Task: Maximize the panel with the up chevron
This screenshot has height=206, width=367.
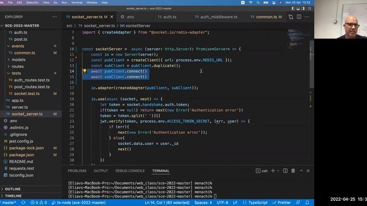Action: [301, 171]
